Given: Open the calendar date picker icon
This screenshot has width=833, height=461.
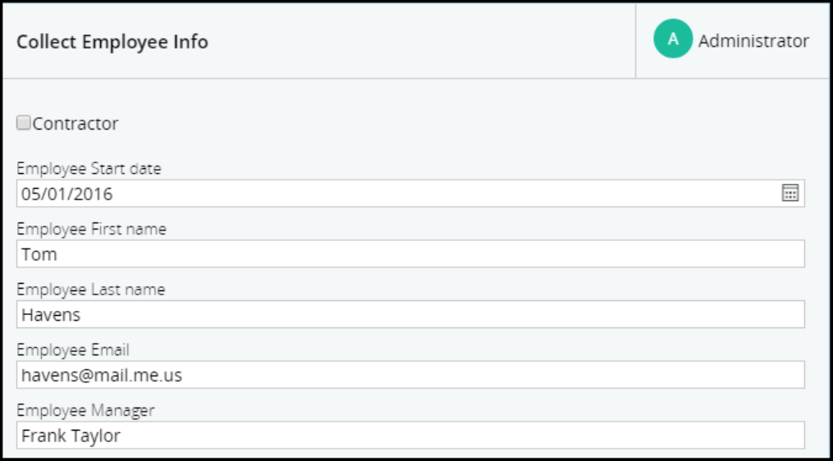Looking at the screenshot, I should [x=790, y=194].
